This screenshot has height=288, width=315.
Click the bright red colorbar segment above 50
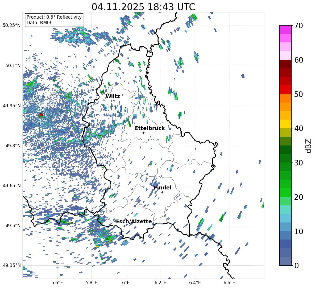pos(285,90)
